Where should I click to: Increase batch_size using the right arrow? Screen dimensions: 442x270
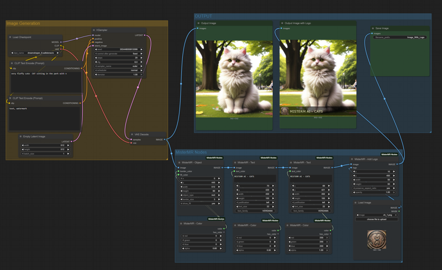coord(68,153)
